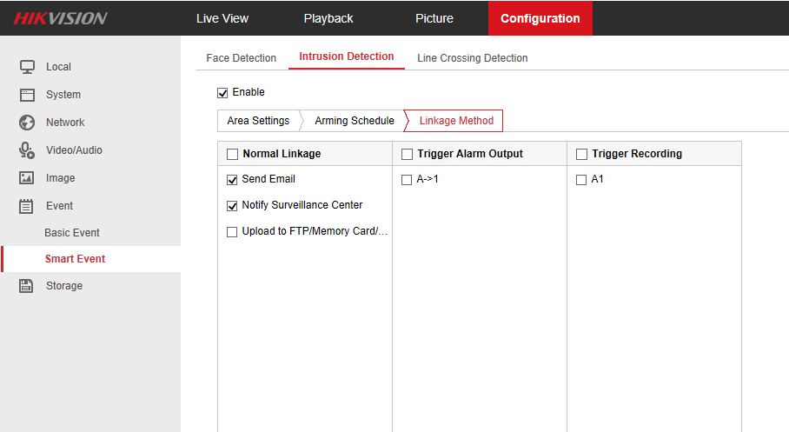Switch to Line Crossing Detection tab
This screenshot has width=789, height=432.
coord(472,58)
